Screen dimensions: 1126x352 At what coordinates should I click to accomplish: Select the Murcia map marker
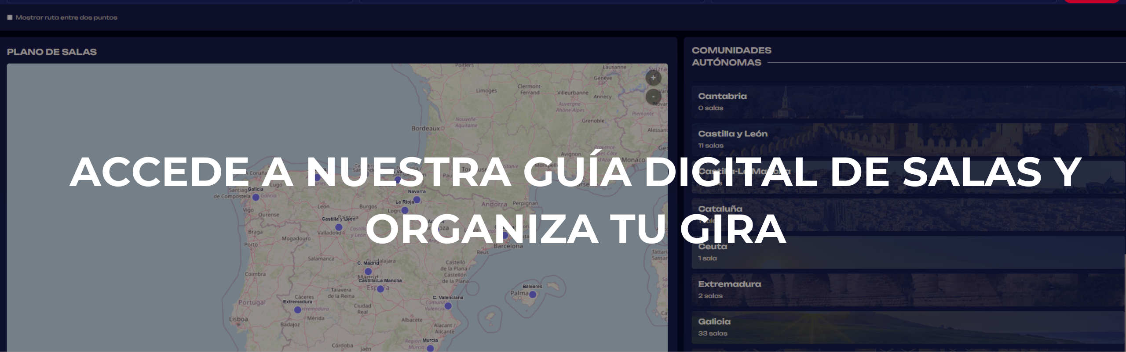tap(430, 348)
